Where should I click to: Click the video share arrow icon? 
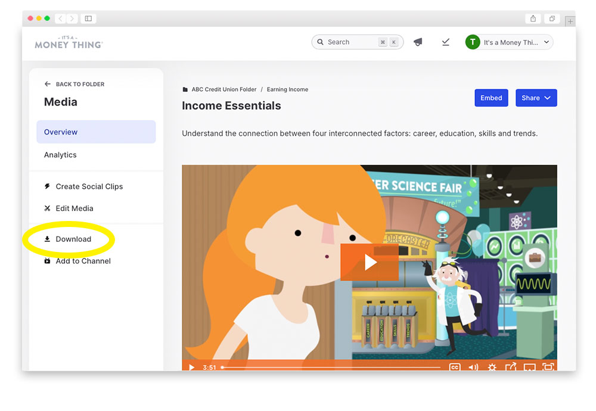click(x=511, y=366)
